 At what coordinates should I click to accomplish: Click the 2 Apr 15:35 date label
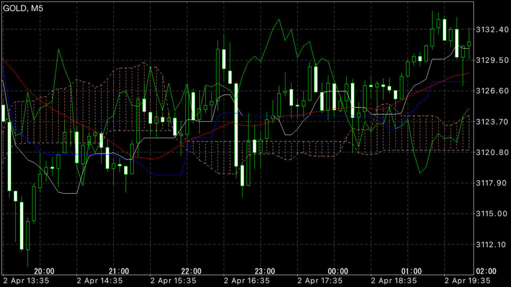pyautogui.click(x=173, y=281)
